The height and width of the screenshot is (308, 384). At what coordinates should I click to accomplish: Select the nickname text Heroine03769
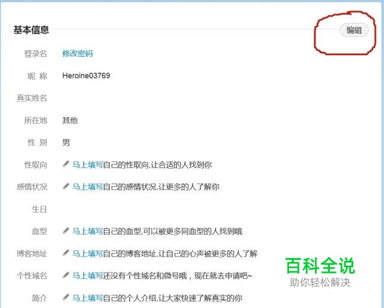[x=86, y=76]
